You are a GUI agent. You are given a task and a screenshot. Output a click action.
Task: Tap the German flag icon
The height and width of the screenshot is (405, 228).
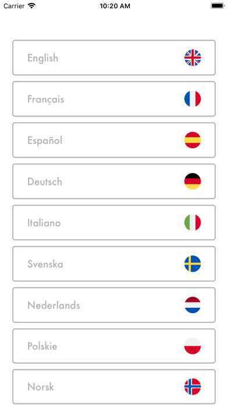pyautogui.click(x=193, y=182)
